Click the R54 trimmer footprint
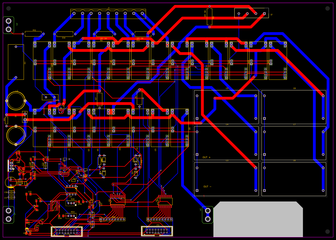The height and width of the screenshot is (240, 336). pos(71,216)
